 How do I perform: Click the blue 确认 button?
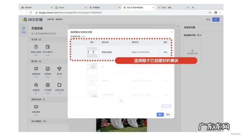pos(160,115)
